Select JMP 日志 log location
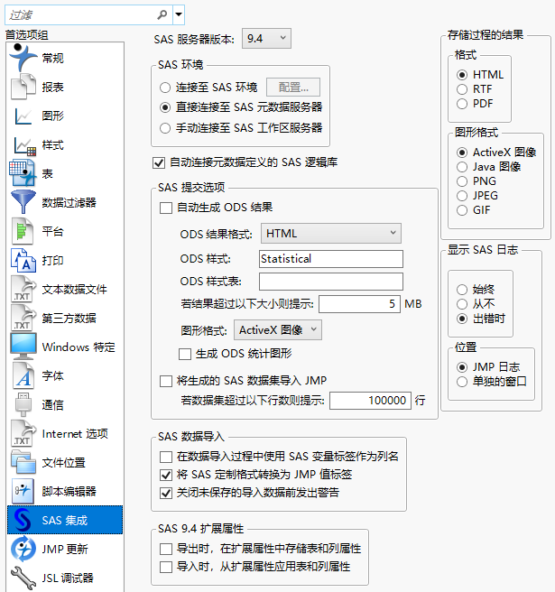The width and height of the screenshot is (555, 592). 462,367
